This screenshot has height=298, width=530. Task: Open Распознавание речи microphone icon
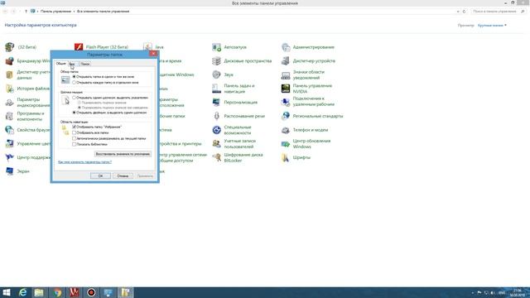(216, 116)
